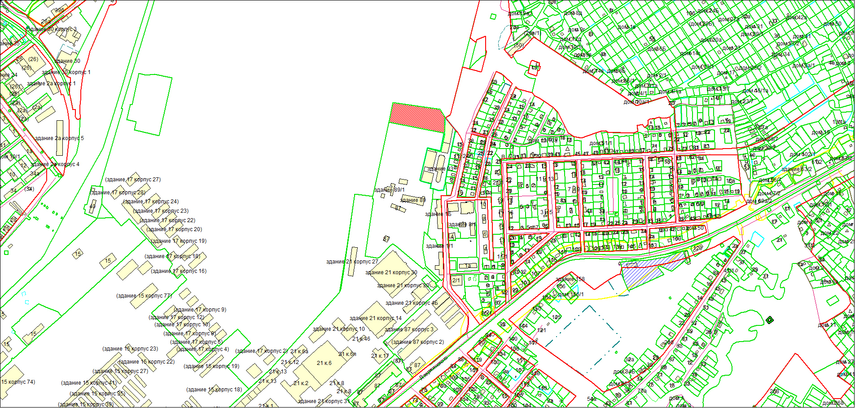Viewport: 855px width, 408px height.
Task: Click the дом 156/1 label
Action: click(x=571, y=295)
